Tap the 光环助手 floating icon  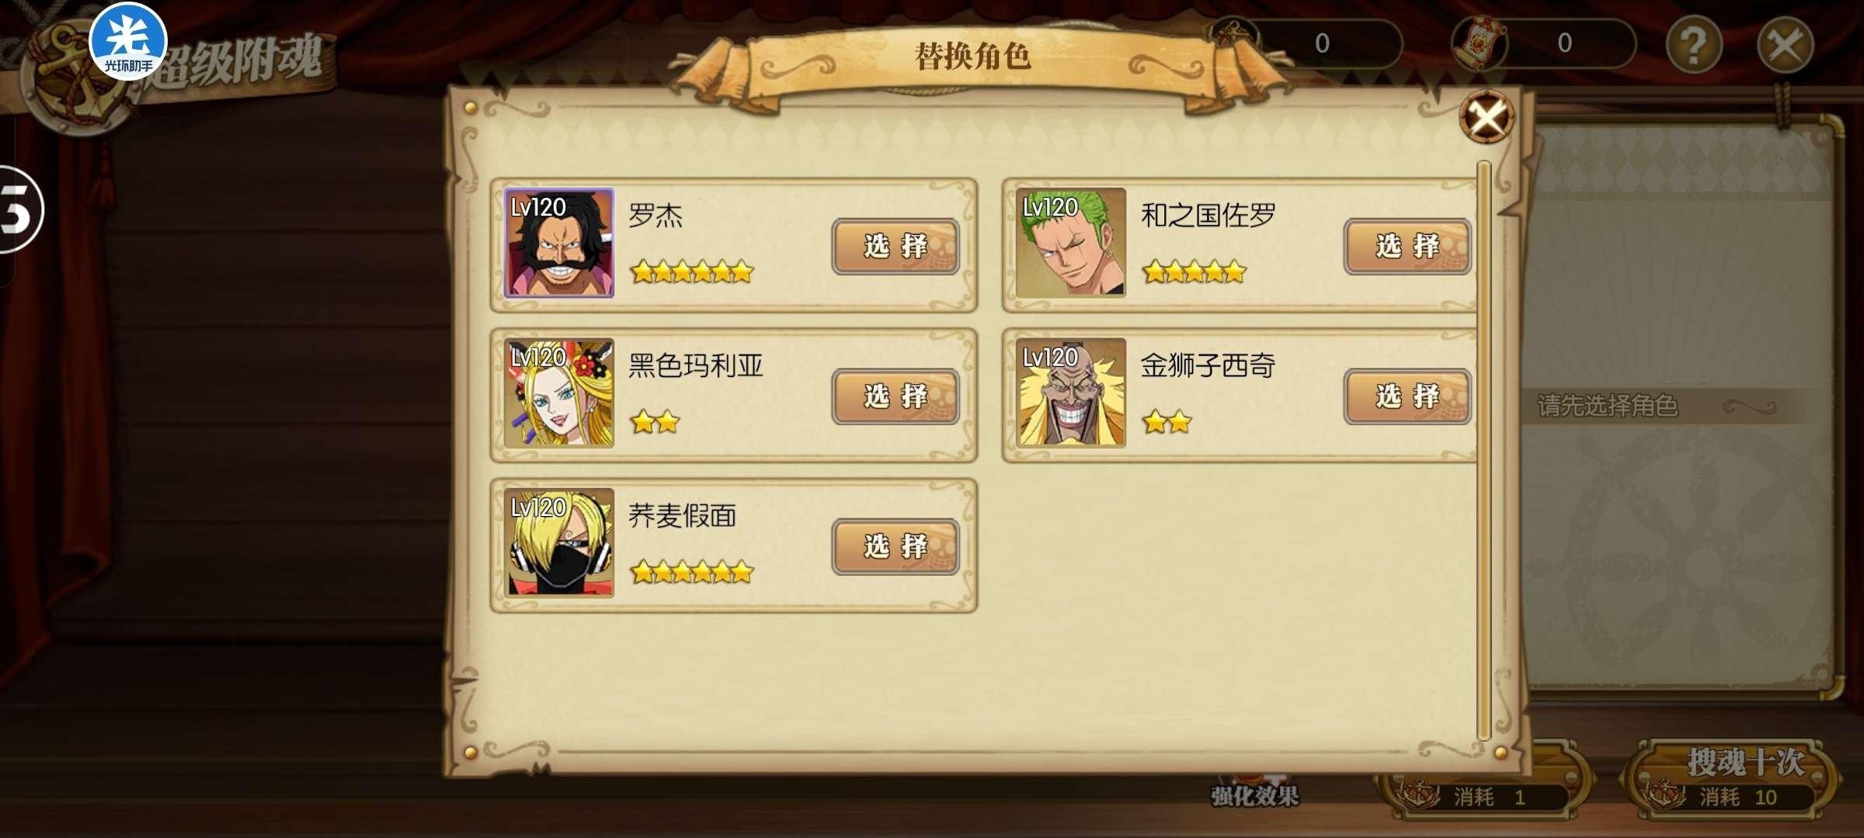coord(128,41)
